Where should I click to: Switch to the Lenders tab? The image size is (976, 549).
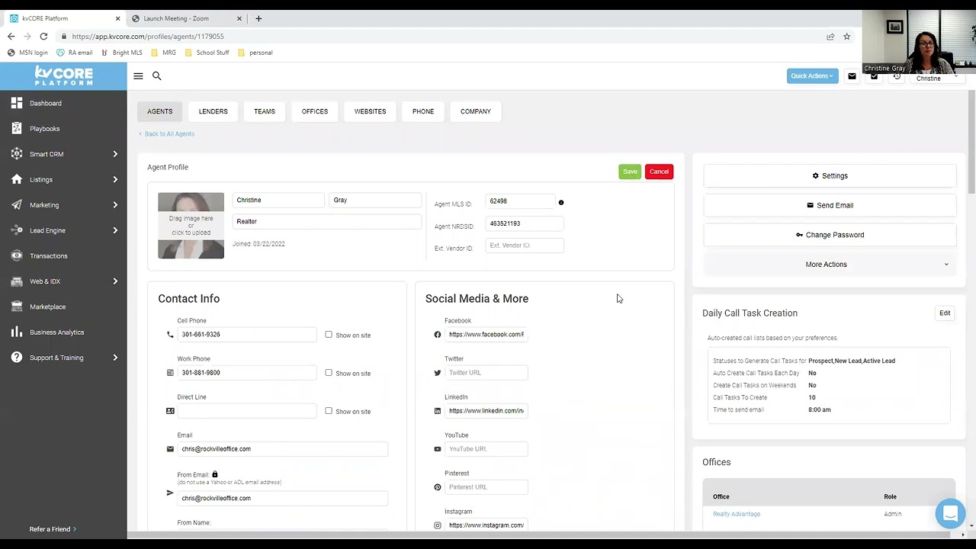pyautogui.click(x=213, y=111)
